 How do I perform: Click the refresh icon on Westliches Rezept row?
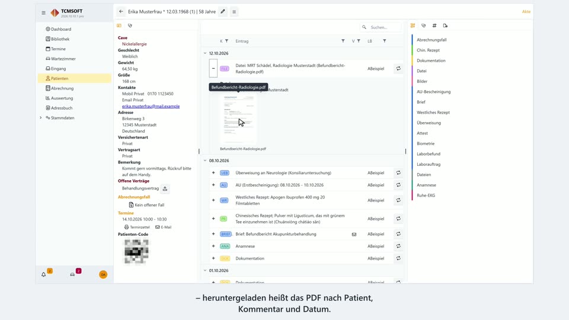coord(398,200)
